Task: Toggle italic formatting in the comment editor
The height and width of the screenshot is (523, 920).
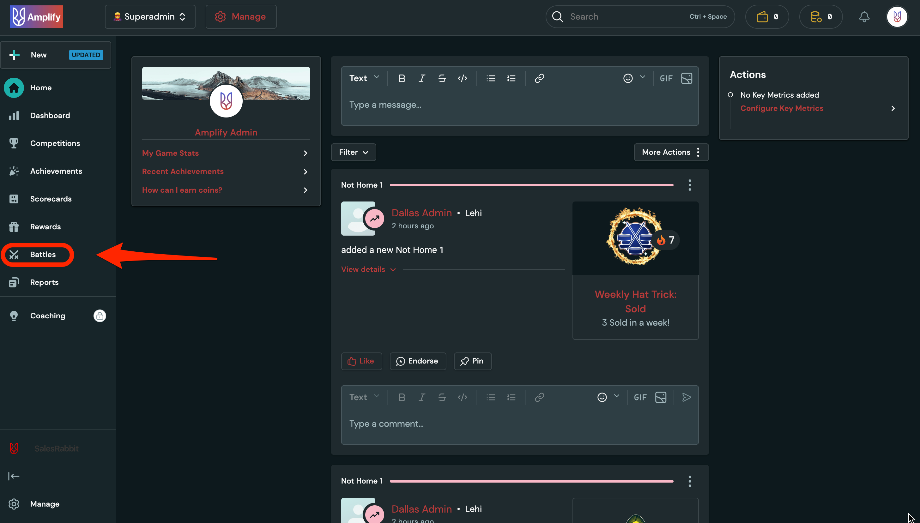Action: [x=422, y=397]
